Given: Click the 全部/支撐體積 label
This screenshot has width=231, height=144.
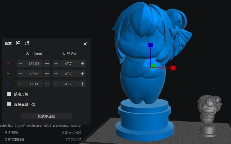Looking at the screenshot, I should click(14, 139).
